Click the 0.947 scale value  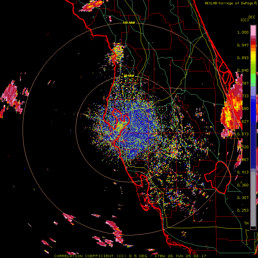point(243,45)
